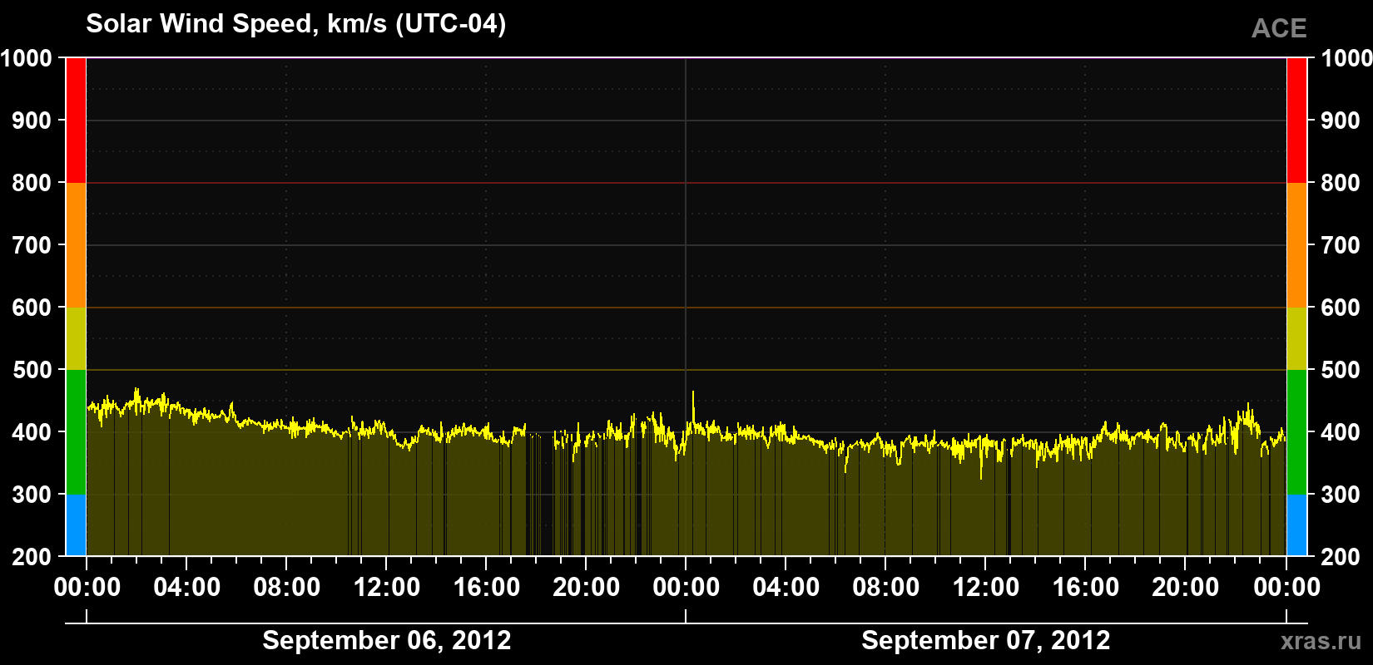Select the 08:00 time label under September 06
Screen dimensions: 1373x665
click(287, 587)
